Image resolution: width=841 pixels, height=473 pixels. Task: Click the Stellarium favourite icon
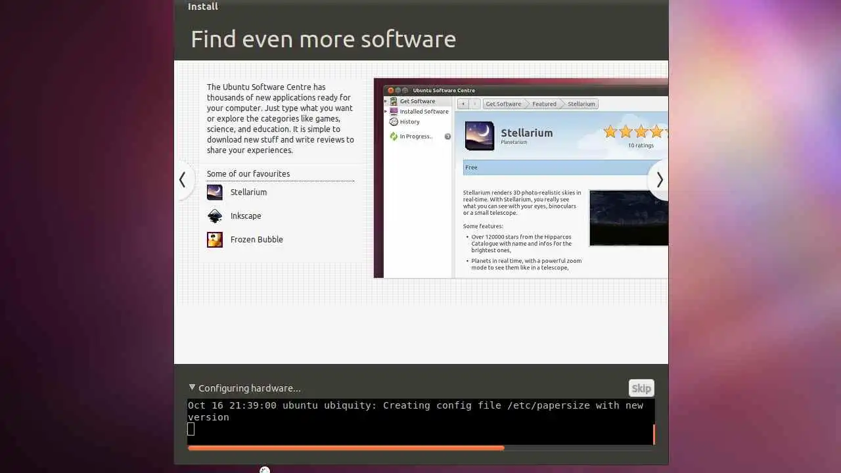pos(215,192)
